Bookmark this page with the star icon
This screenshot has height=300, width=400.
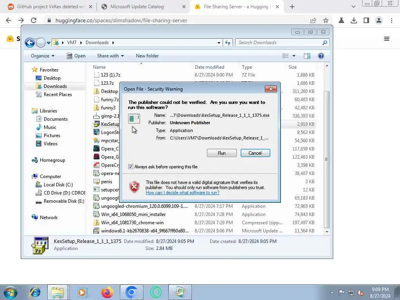325,20
